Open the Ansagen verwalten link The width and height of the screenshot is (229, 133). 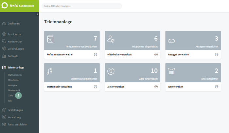[178, 55]
